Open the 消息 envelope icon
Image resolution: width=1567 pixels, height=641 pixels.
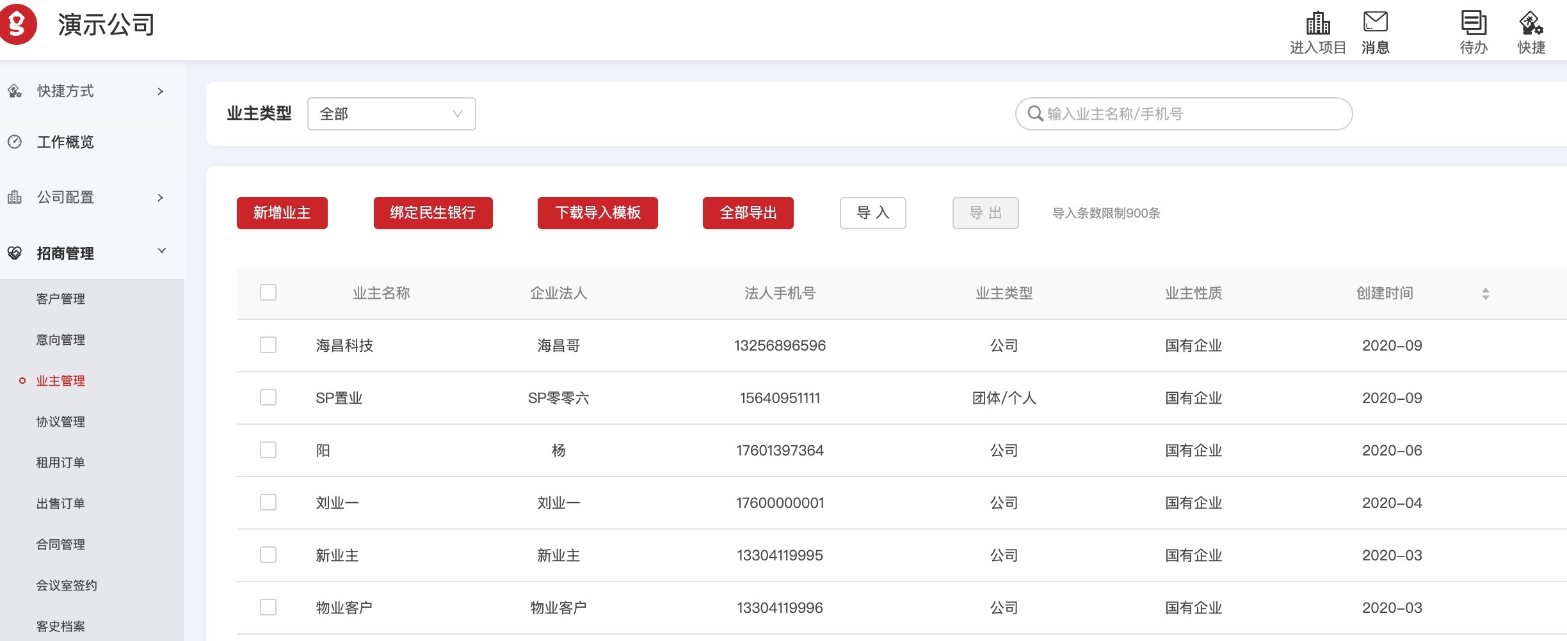click(x=1375, y=22)
